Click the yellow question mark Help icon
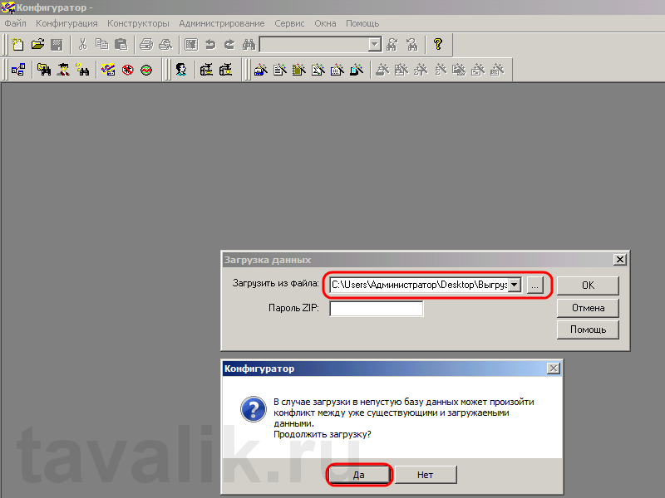This screenshot has width=665, height=498. pos(438,44)
